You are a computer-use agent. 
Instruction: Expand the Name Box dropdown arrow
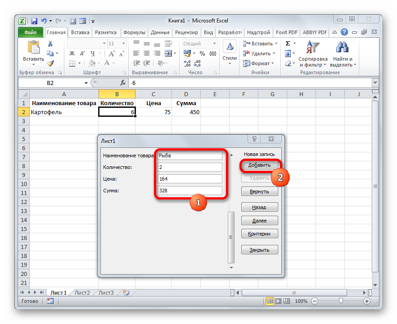(x=86, y=83)
